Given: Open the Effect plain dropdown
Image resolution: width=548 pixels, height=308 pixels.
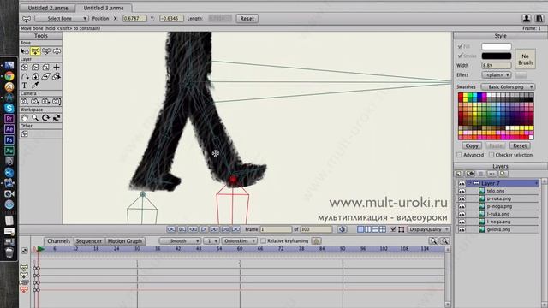Looking at the screenshot, I should click(x=497, y=74).
